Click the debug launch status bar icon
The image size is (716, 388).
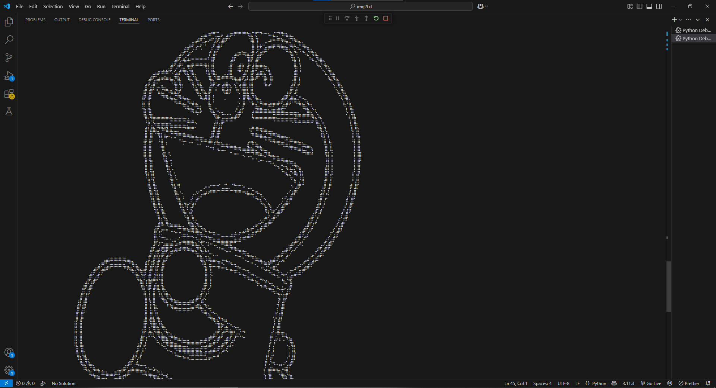click(43, 383)
